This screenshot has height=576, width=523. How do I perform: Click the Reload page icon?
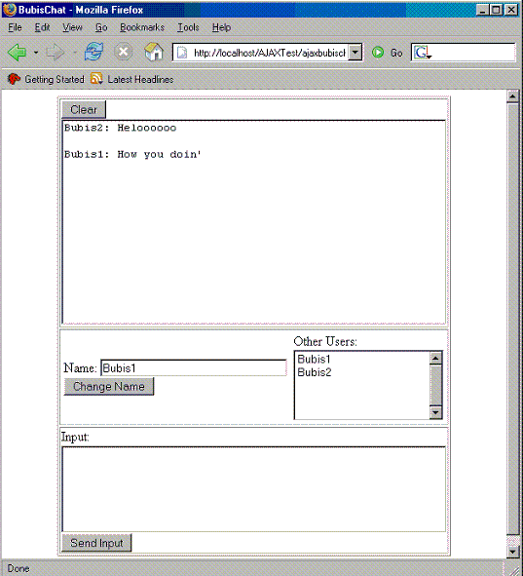click(x=93, y=52)
